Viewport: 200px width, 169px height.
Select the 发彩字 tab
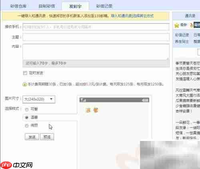click(x=75, y=6)
